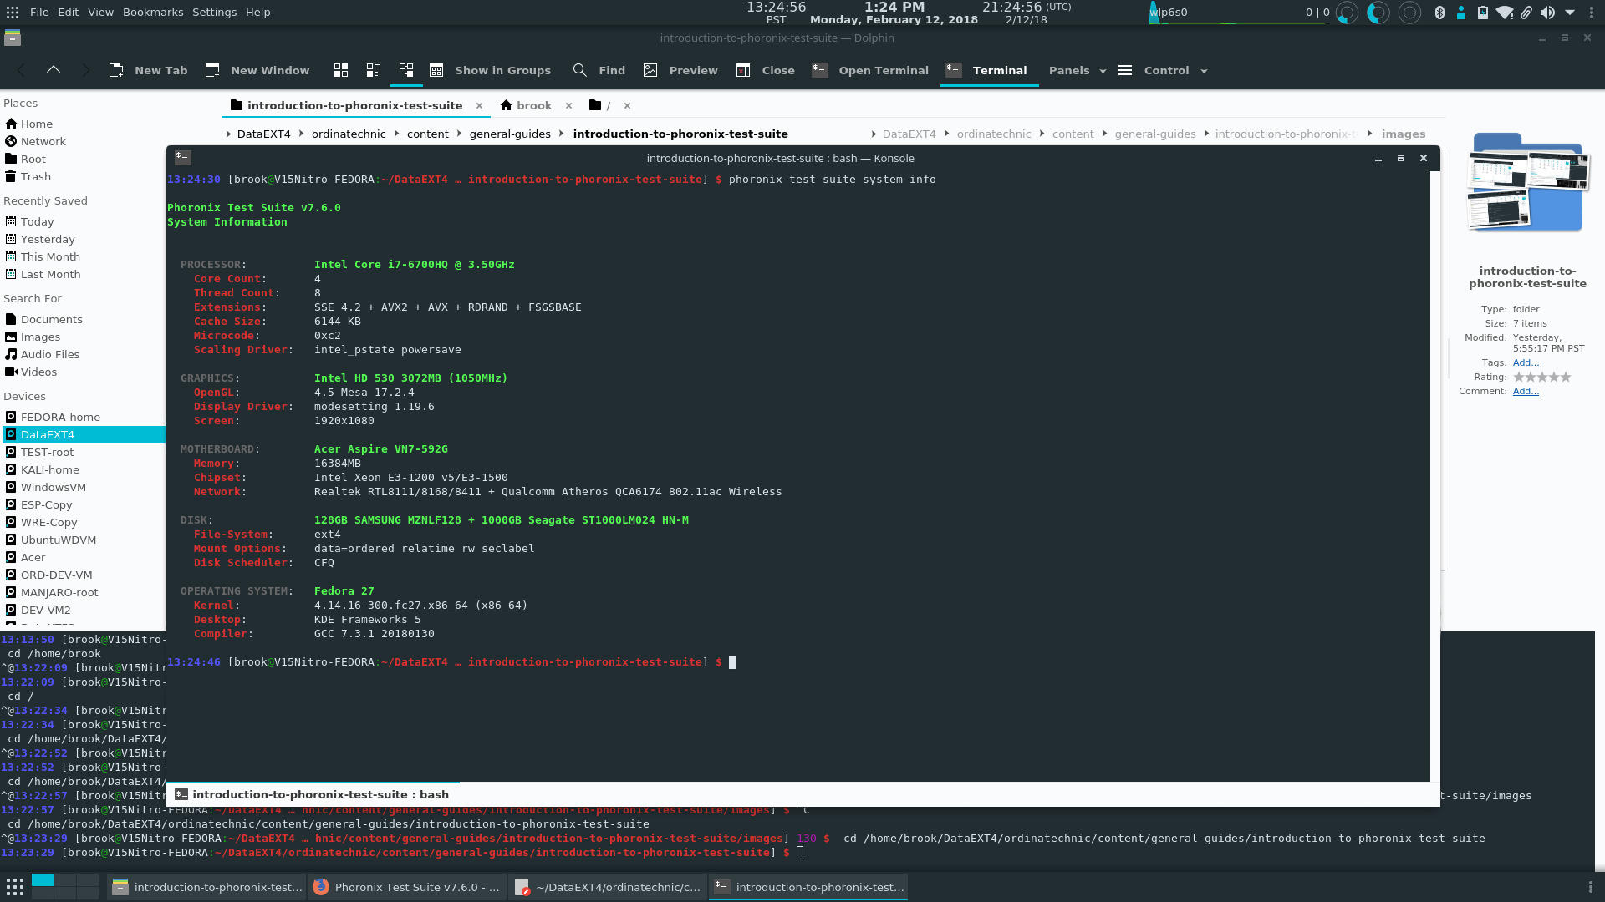This screenshot has width=1605, height=902.
Task: Click New Tab in Dolphin toolbar
Action: (x=149, y=70)
